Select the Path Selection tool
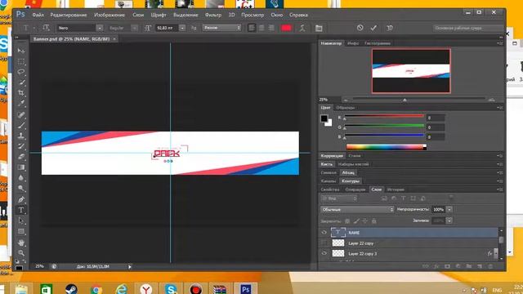 coord(21,220)
